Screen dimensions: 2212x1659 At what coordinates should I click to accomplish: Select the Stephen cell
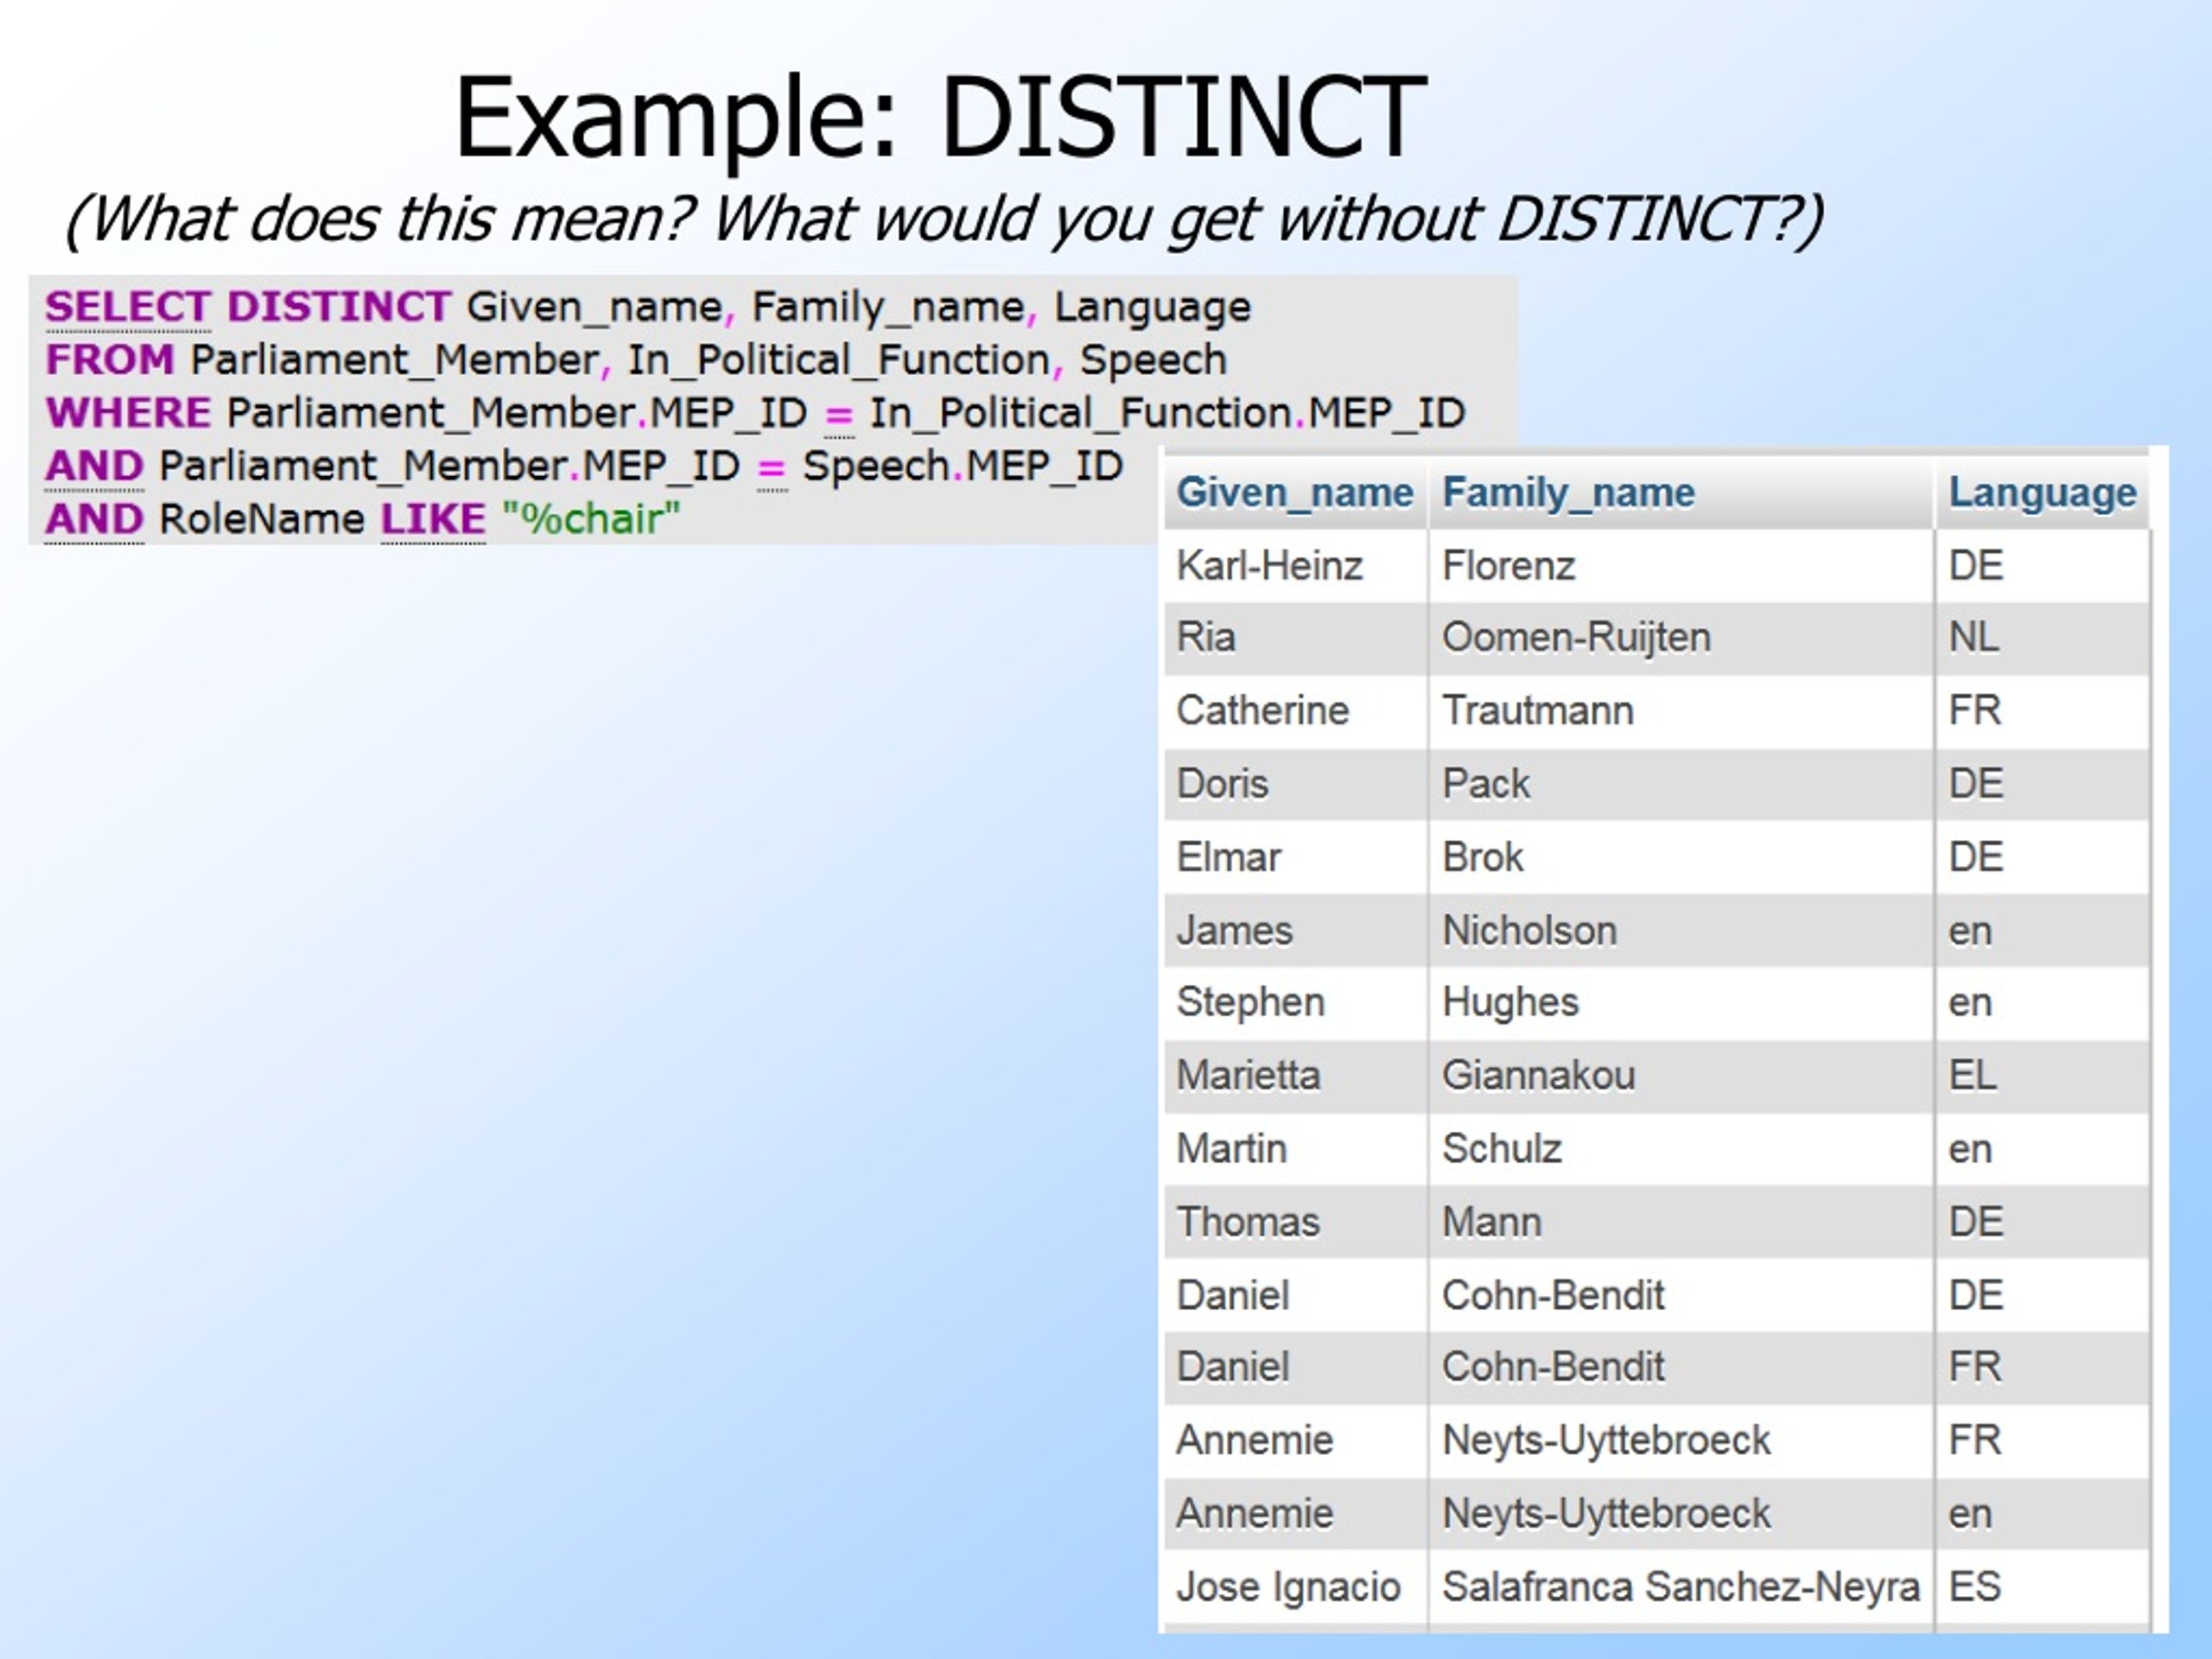pos(1295,1003)
